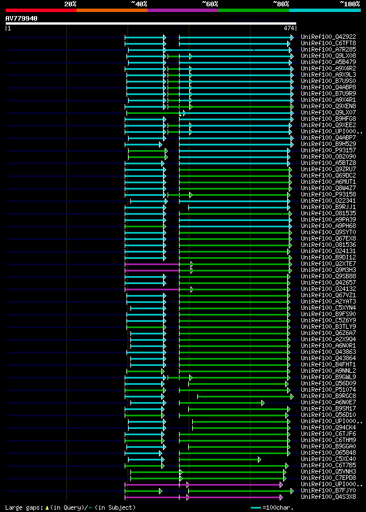366x512 pixels.
Task: Select the UniRef100_C5XYN4 label
Action: [x=328, y=308]
